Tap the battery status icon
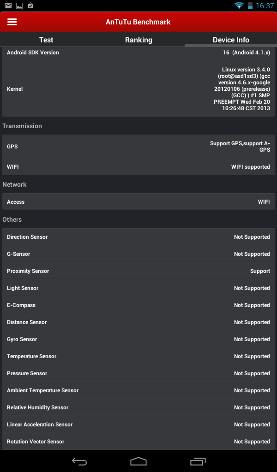This screenshot has height=472, width=277. [250, 6]
